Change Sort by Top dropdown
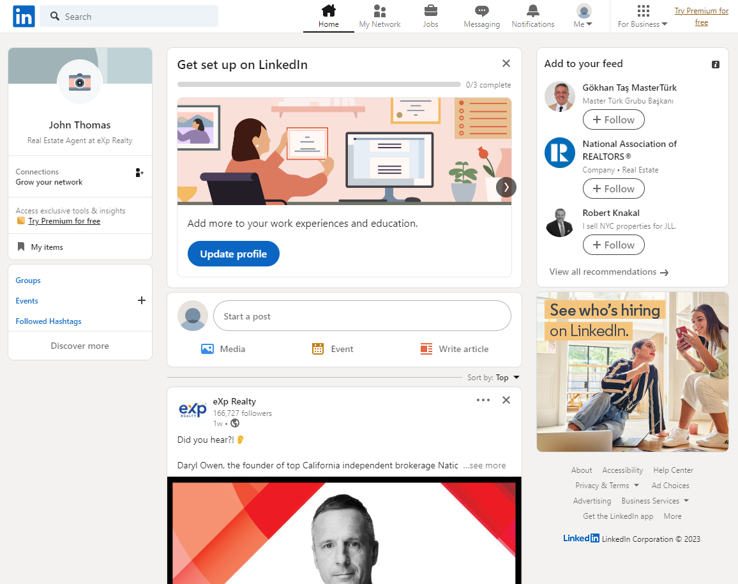 (x=508, y=378)
